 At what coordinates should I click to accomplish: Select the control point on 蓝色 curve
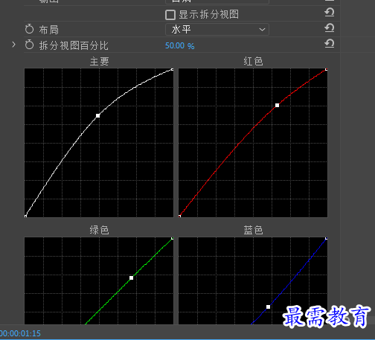click(268, 307)
